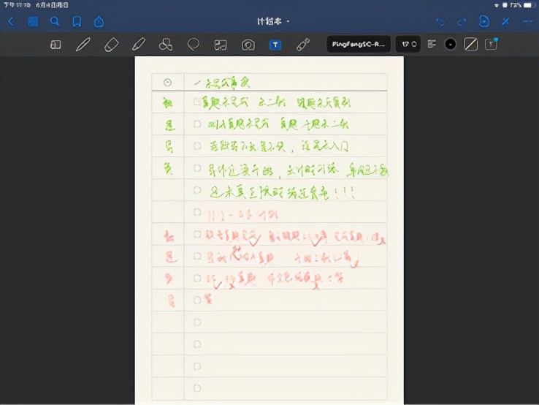This screenshot has height=405, width=539.
Task: Open the three-dot more options menu
Action: pos(527,21)
